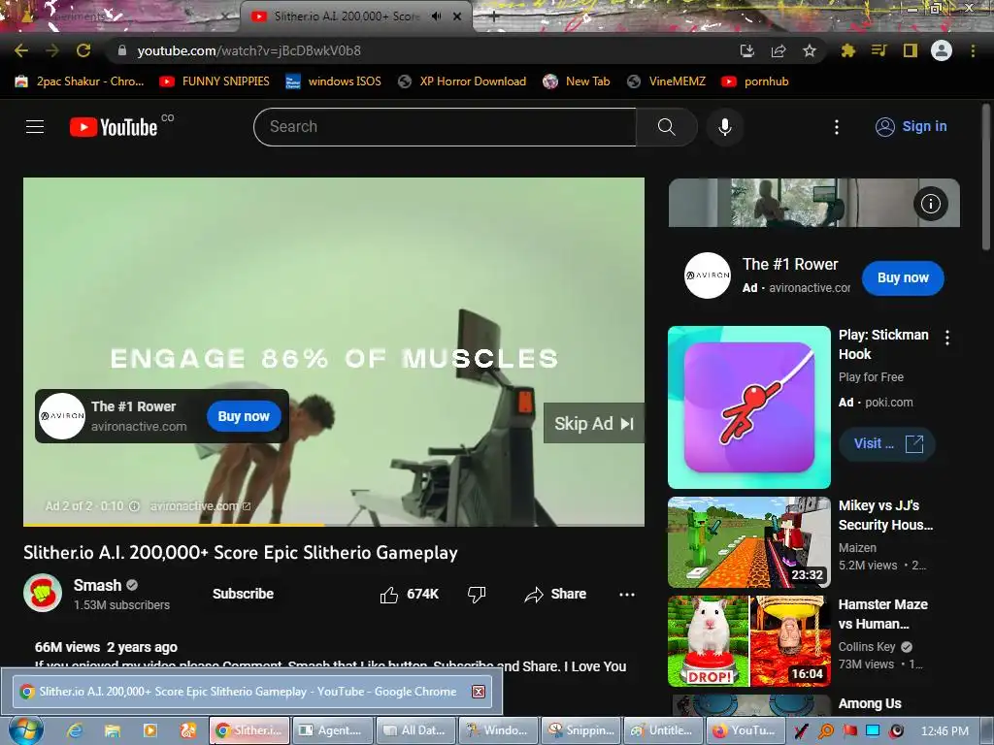
Task: Go back using the browser back arrow
Action: coord(21,50)
